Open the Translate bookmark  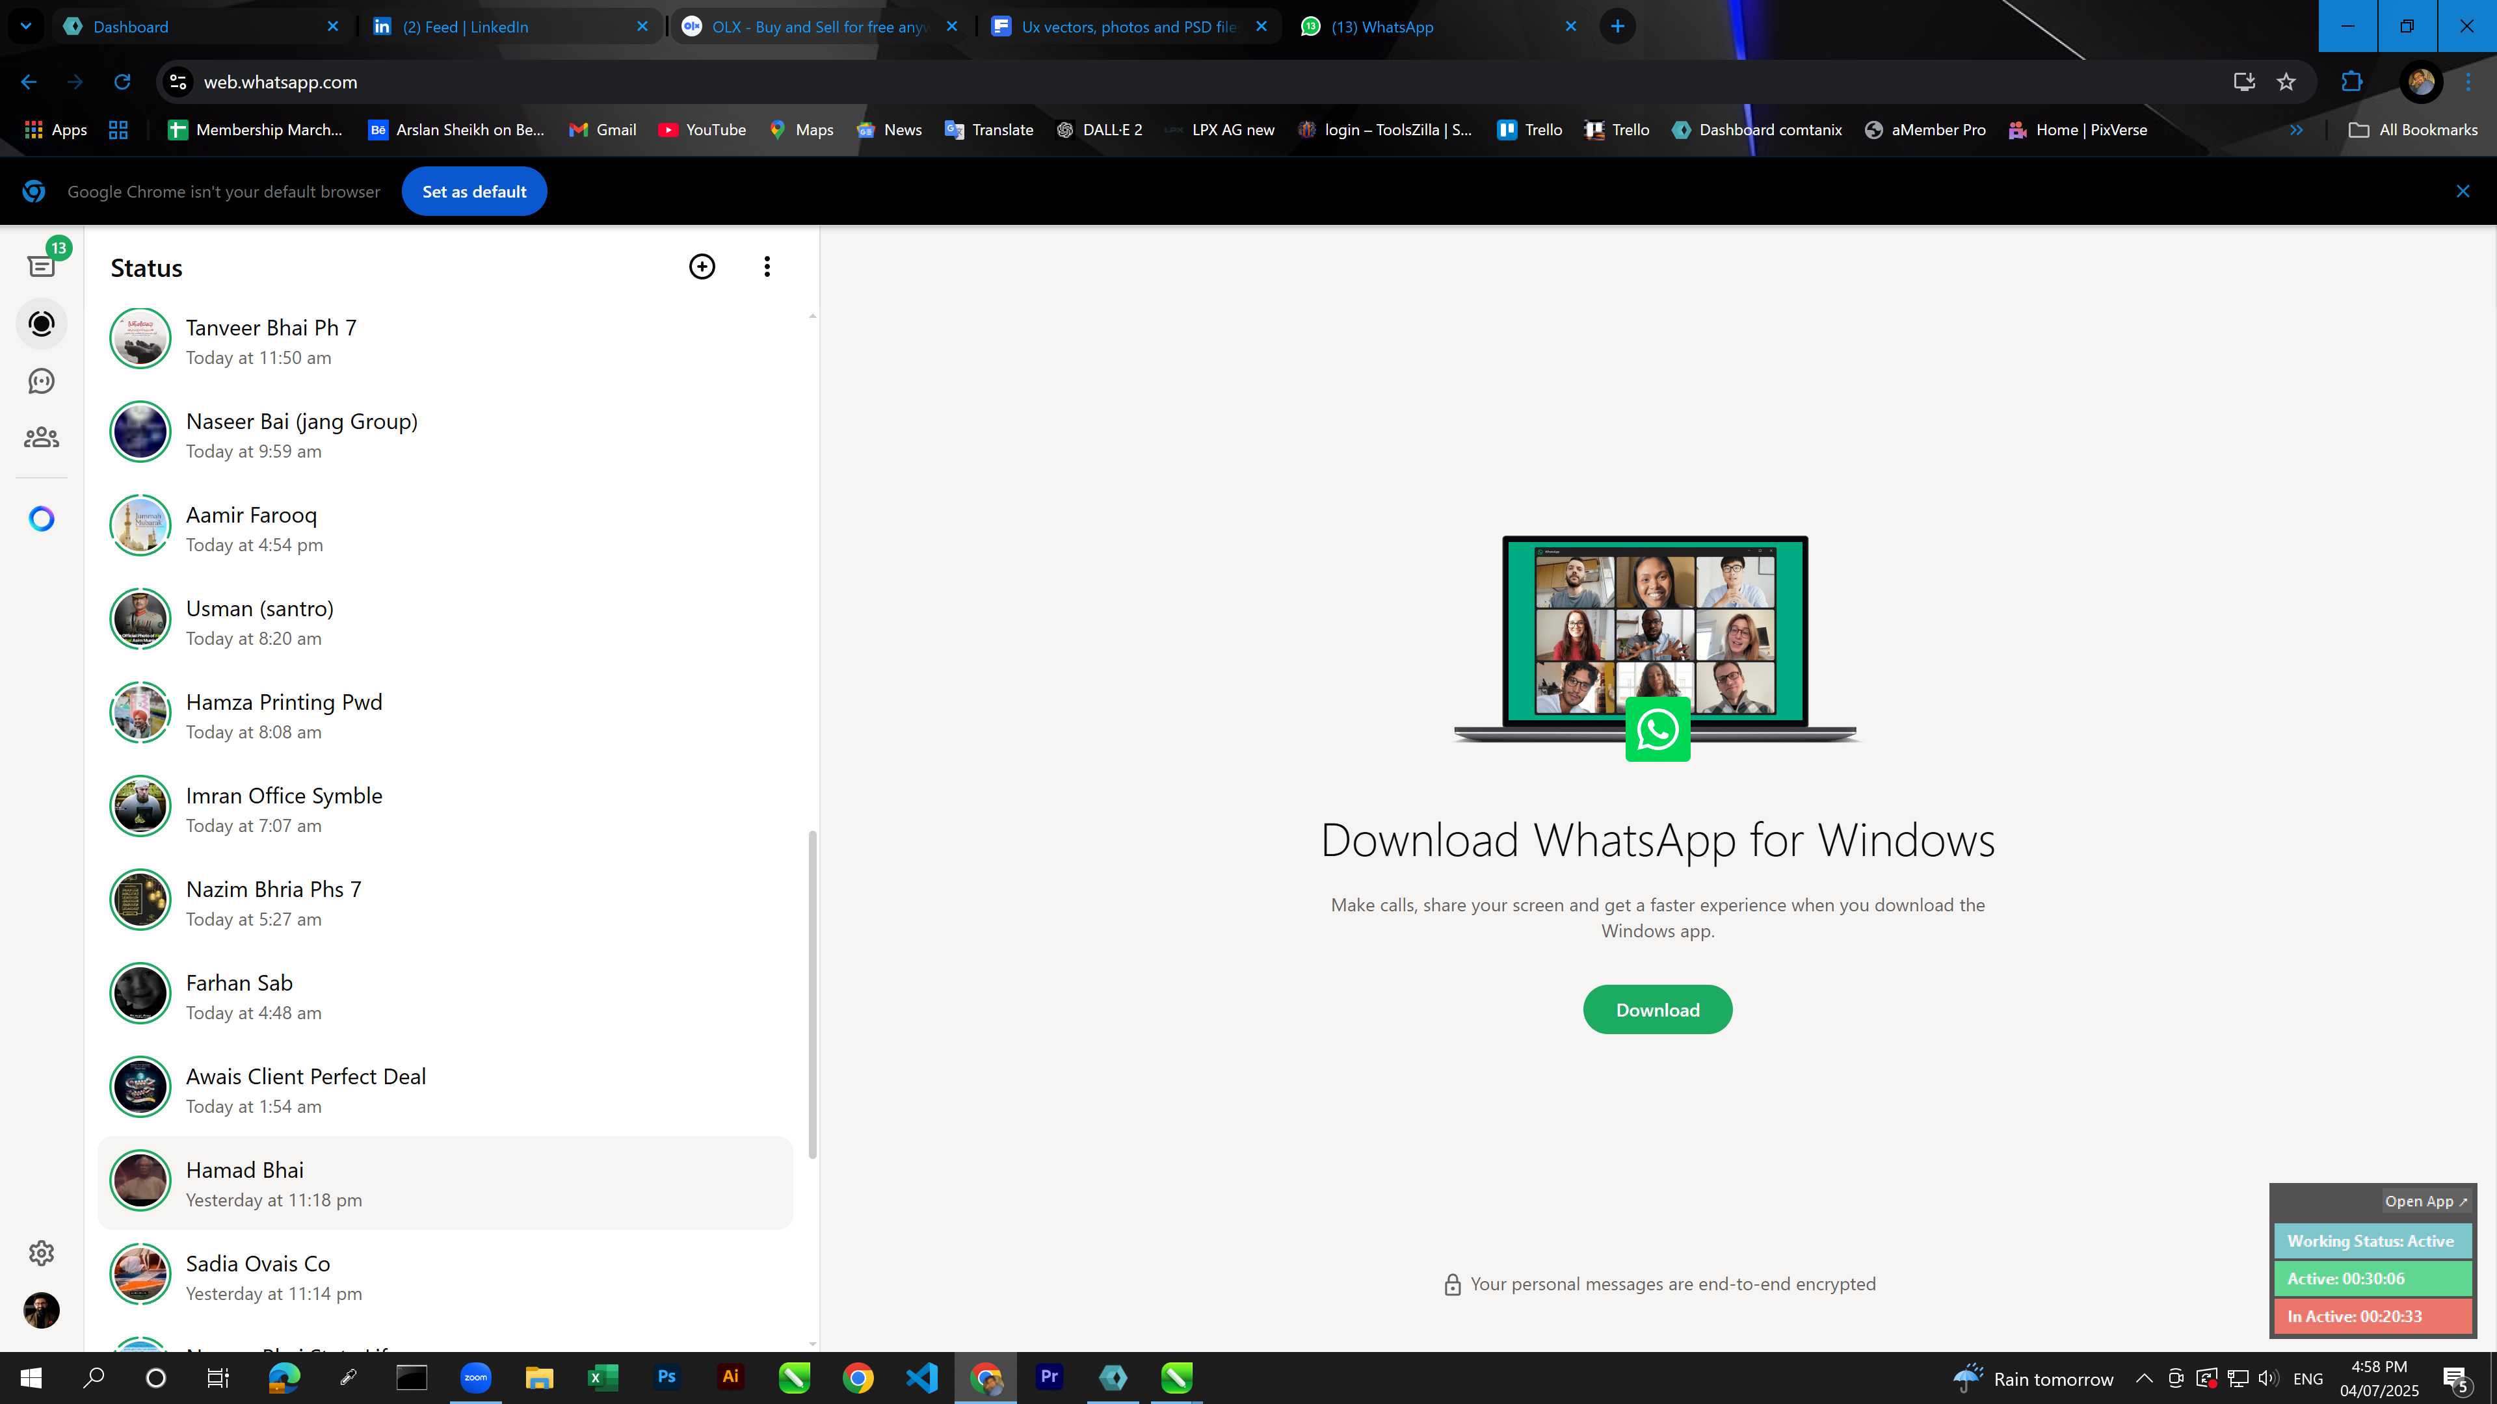(x=988, y=130)
